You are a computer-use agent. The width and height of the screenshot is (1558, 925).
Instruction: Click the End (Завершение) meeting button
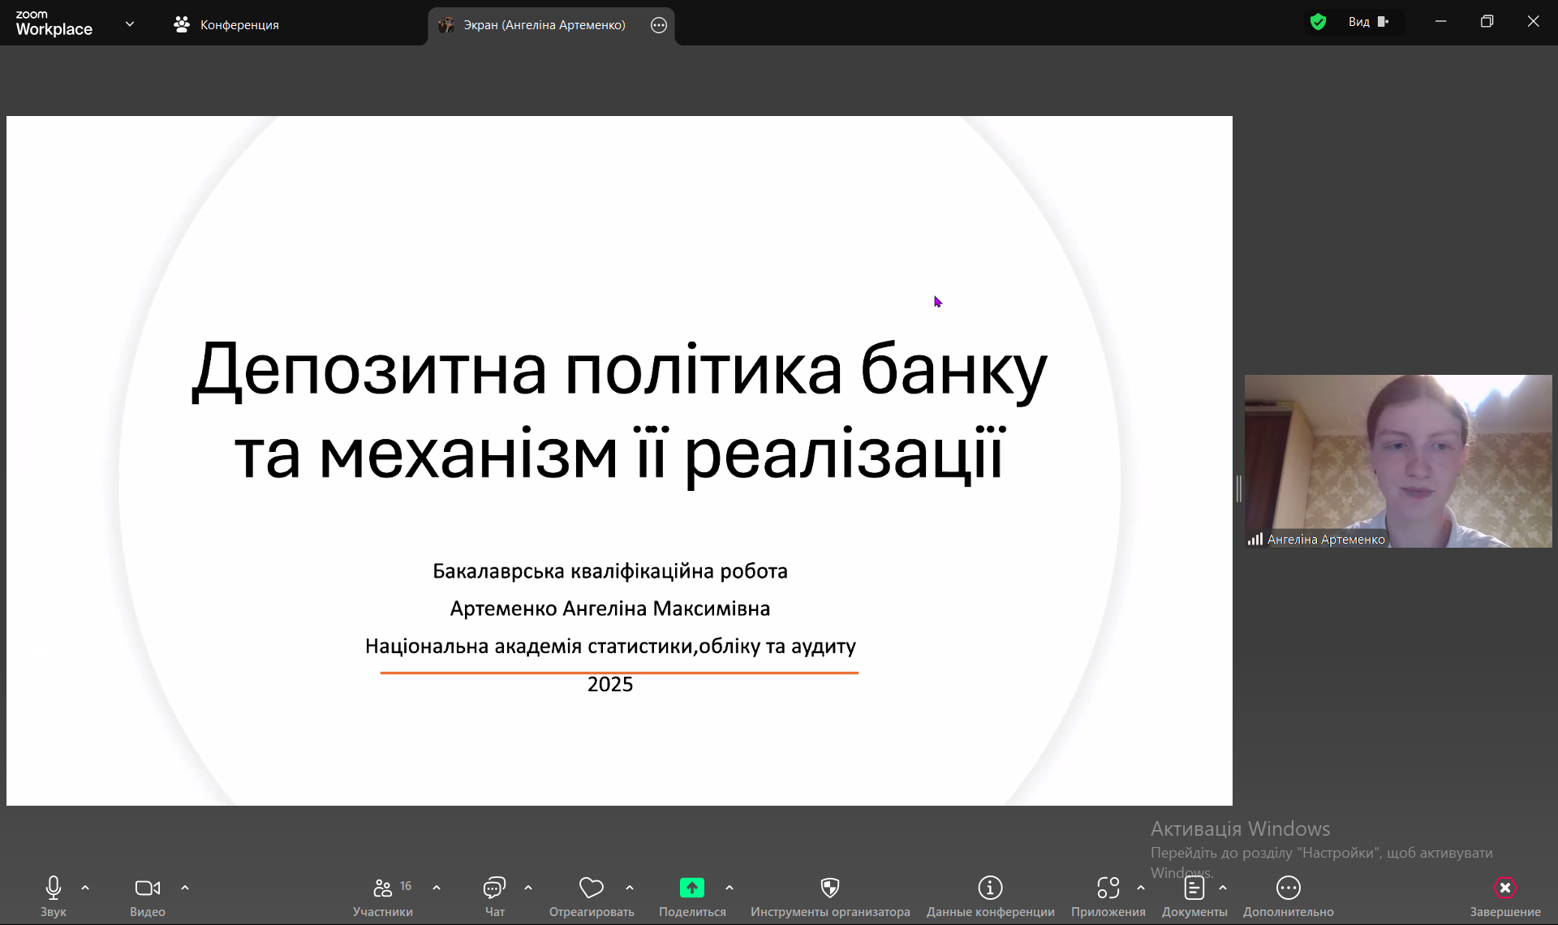tap(1504, 888)
